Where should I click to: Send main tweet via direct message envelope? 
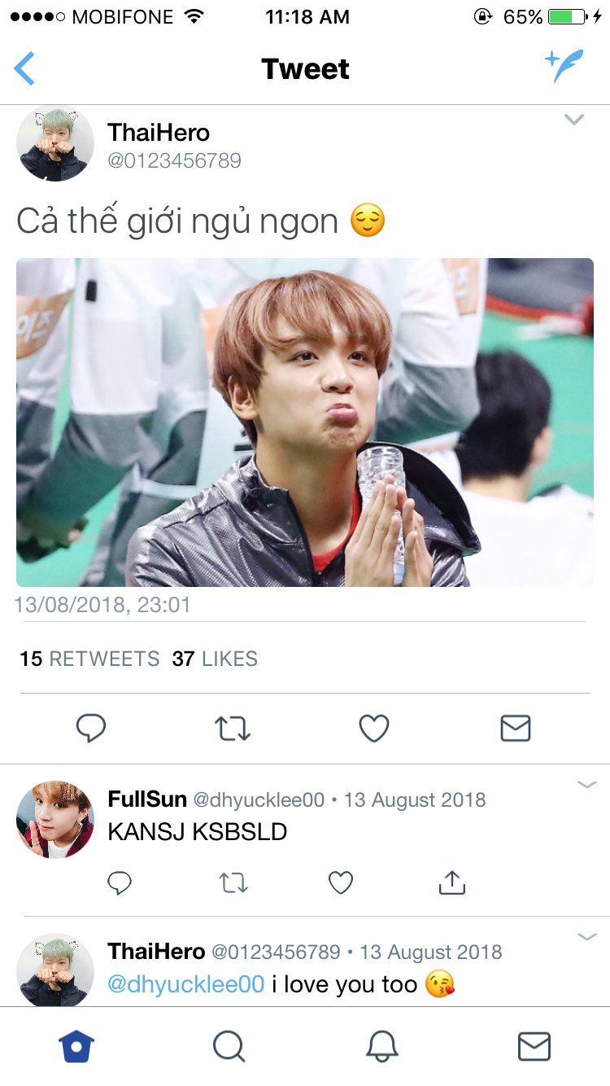[x=516, y=728]
